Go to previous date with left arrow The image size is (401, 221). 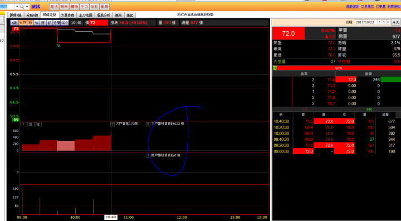pos(384,22)
